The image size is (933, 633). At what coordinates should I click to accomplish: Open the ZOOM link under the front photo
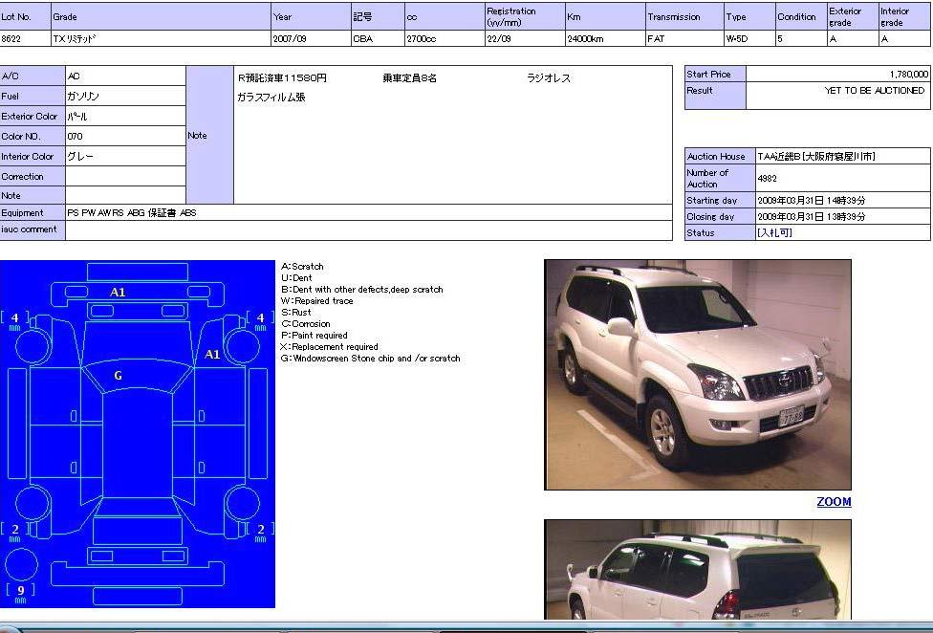[x=834, y=501]
